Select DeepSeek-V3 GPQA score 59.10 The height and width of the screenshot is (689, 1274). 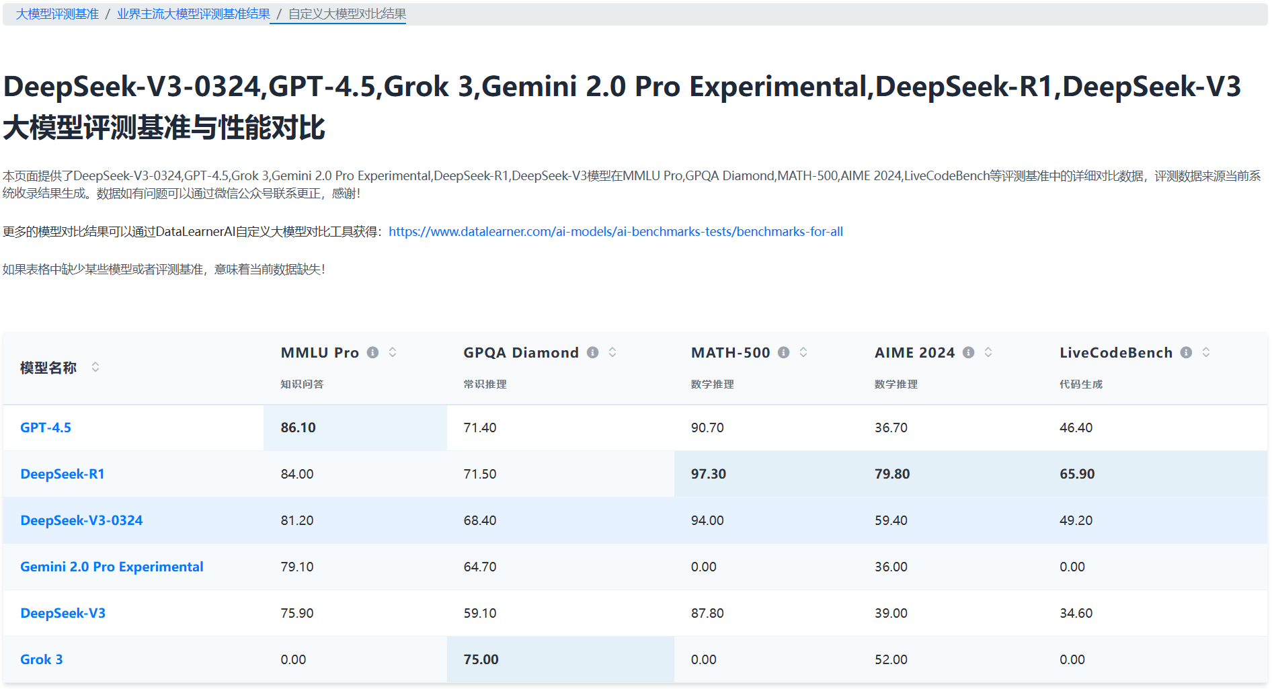(480, 613)
